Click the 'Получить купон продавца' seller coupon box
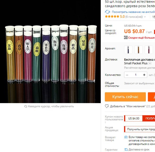The width and height of the screenshot is (155, 152). click(x=140, y=129)
